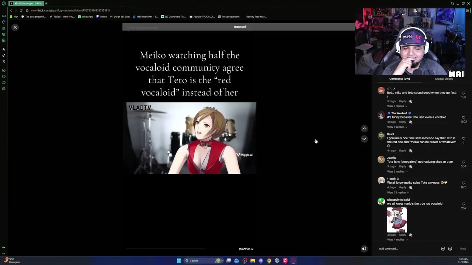472x265 pixels.
Task: Open ChatGPT app from the taskbar
Action: pyautogui.click(x=277, y=261)
